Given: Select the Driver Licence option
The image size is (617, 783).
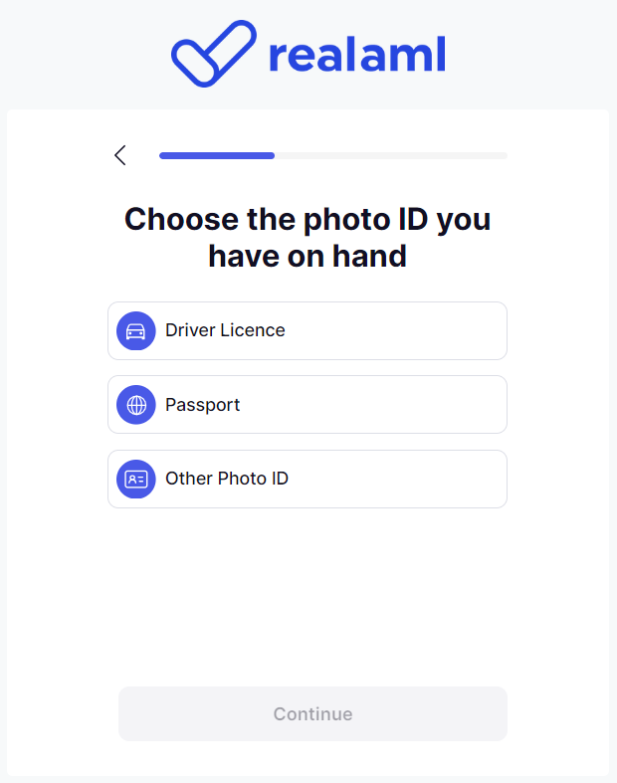Looking at the screenshot, I should [x=307, y=331].
